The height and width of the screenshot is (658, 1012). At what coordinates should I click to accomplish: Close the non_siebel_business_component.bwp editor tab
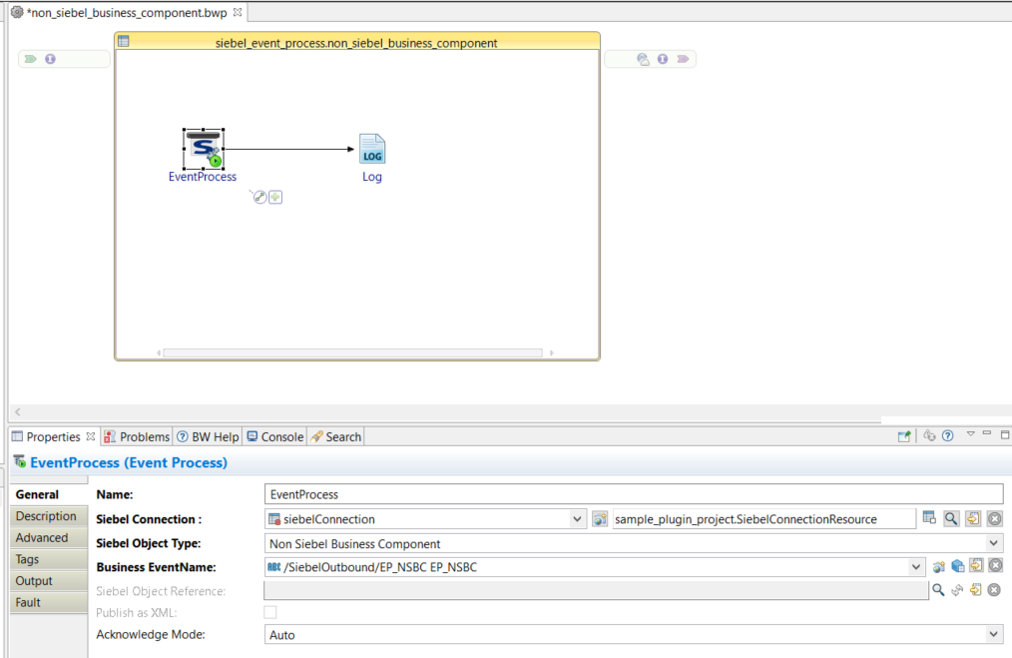238,12
